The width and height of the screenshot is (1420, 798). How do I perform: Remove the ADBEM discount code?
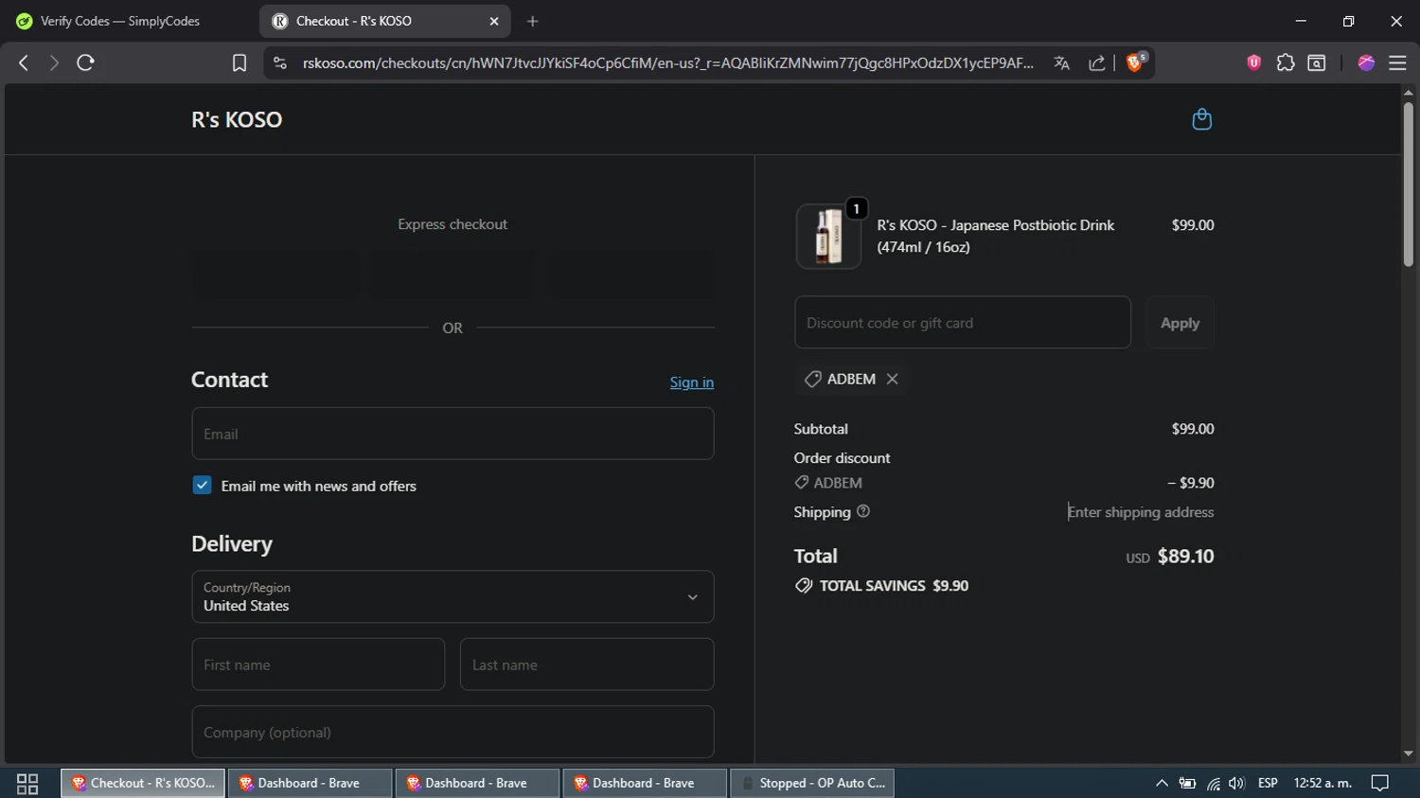pyautogui.click(x=892, y=379)
